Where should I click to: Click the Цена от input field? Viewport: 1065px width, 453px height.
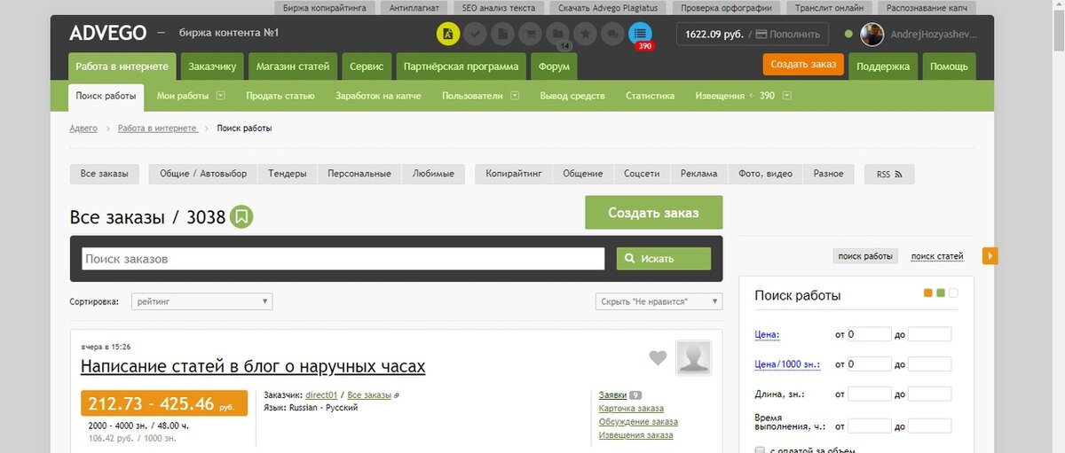(x=869, y=334)
